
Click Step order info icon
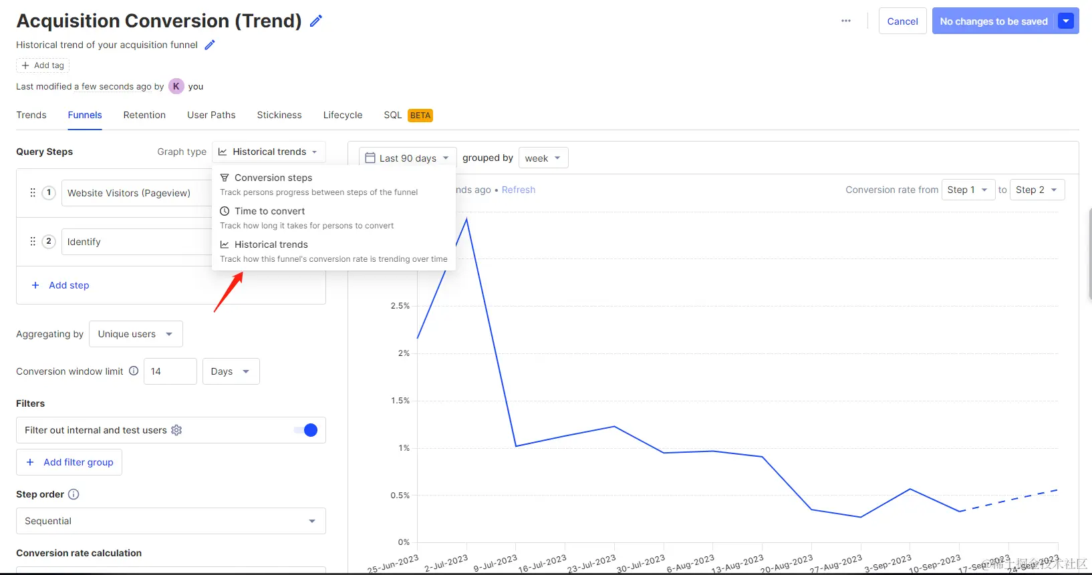click(74, 494)
